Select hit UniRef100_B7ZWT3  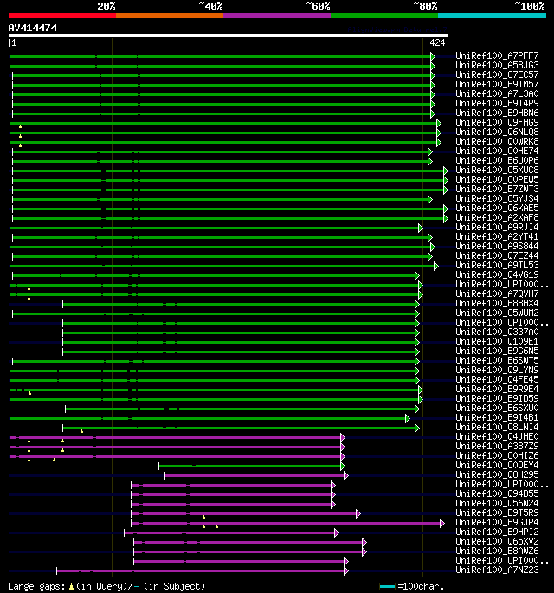coord(497,189)
